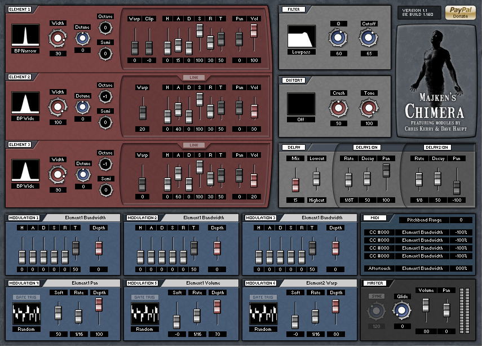482x346 pixels.
Task: Click the Pitchbend Range value field
Action: (461, 220)
